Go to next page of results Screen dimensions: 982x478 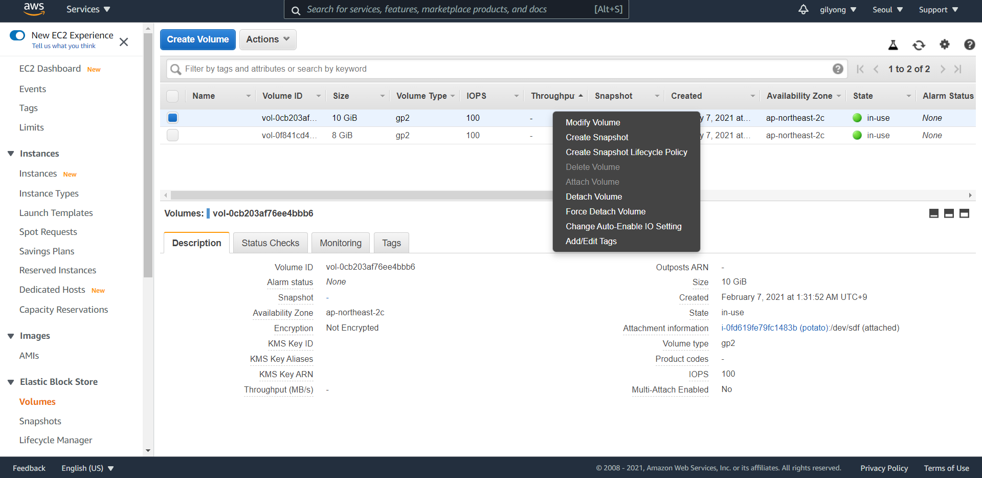tap(943, 69)
